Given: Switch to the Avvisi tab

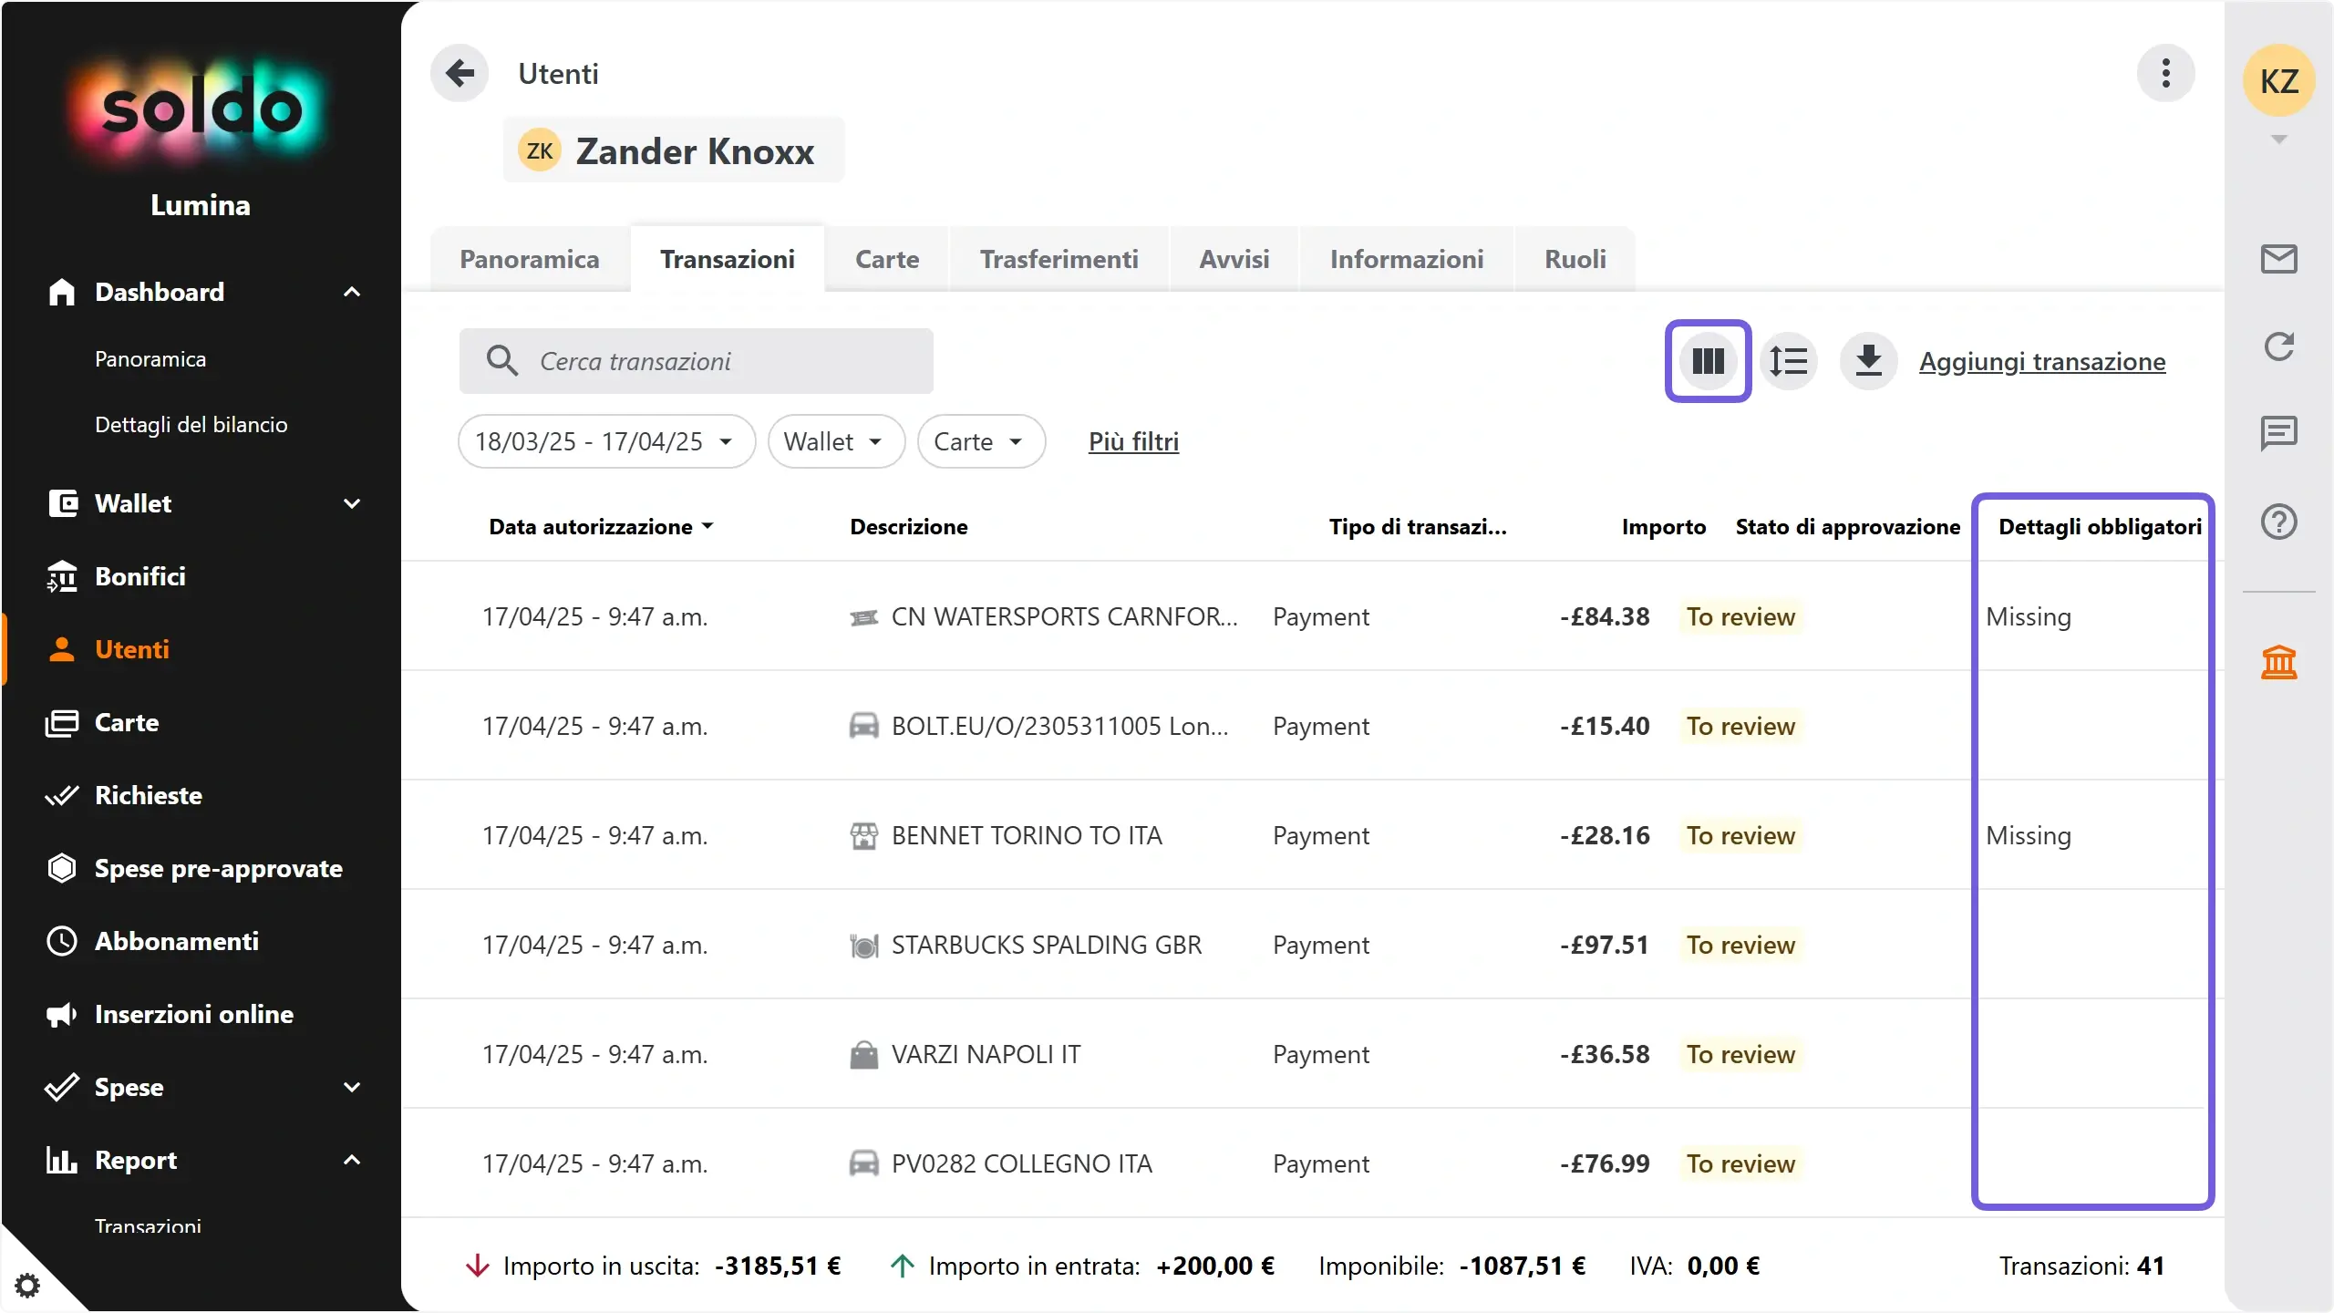Looking at the screenshot, I should pyautogui.click(x=1234, y=259).
